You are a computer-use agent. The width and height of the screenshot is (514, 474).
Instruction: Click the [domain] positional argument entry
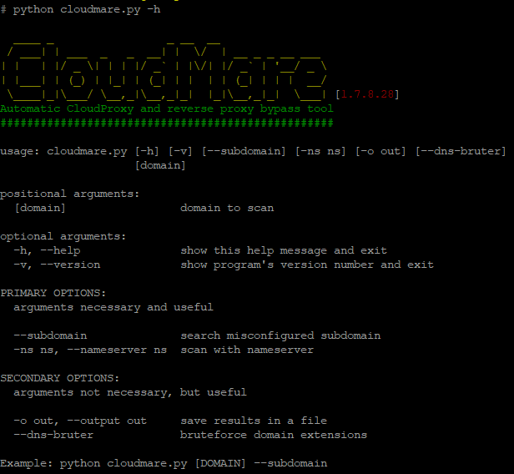pos(40,208)
